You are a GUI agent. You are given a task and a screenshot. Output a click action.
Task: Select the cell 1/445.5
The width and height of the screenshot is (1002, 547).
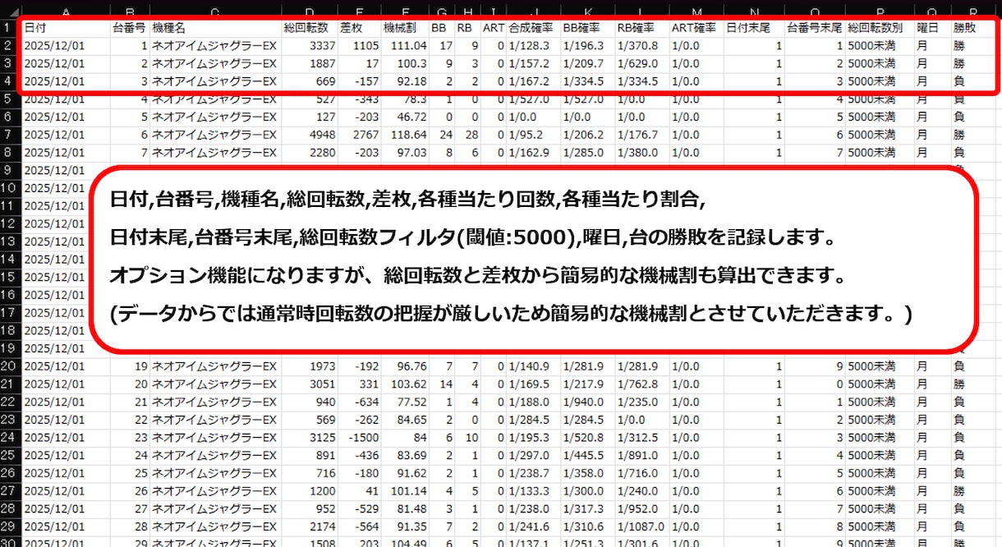587,455
